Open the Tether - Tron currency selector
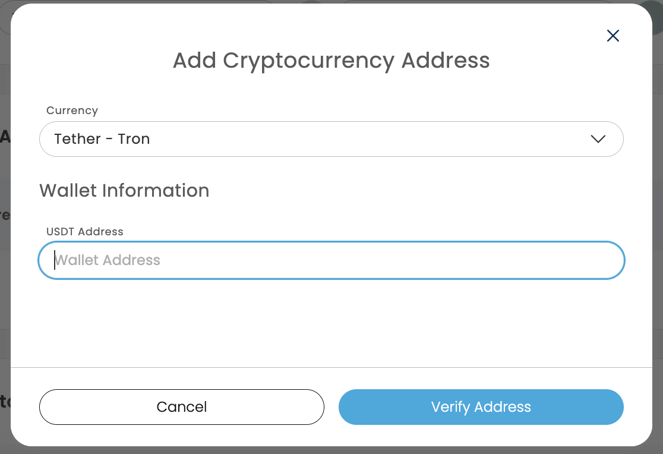The width and height of the screenshot is (663, 454). click(x=331, y=139)
